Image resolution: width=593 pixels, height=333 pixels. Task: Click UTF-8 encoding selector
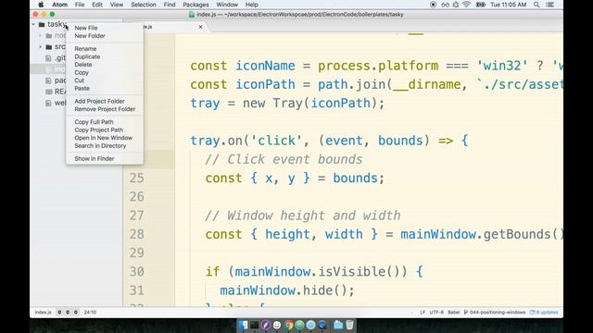pos(436,313)
